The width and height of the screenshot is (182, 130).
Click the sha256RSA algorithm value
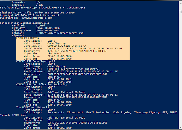54,54
